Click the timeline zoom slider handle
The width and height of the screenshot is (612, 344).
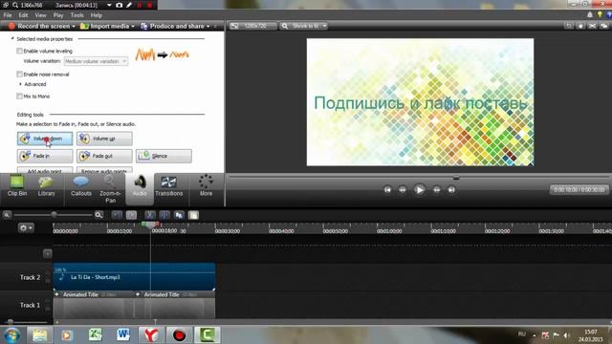pyautogui.click(x=54, y=214)
